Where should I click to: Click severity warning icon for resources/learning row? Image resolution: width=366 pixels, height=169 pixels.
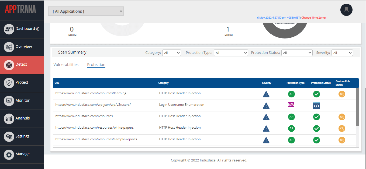coord(266,94)
